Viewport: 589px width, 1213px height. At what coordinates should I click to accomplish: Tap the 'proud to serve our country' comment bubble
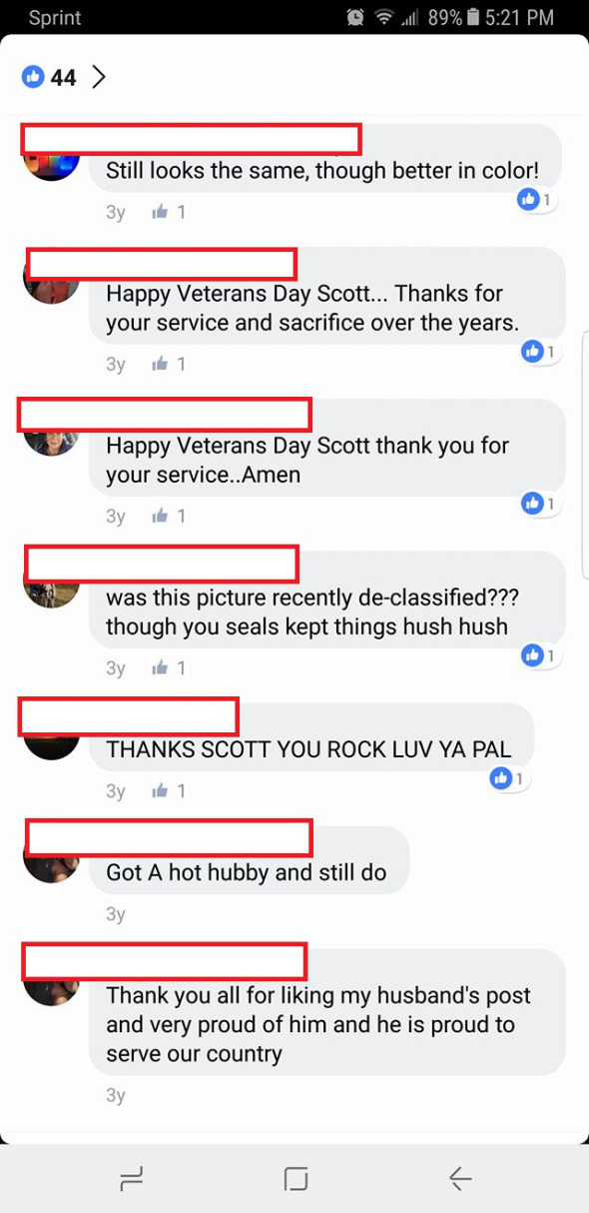pos(327,1012)
